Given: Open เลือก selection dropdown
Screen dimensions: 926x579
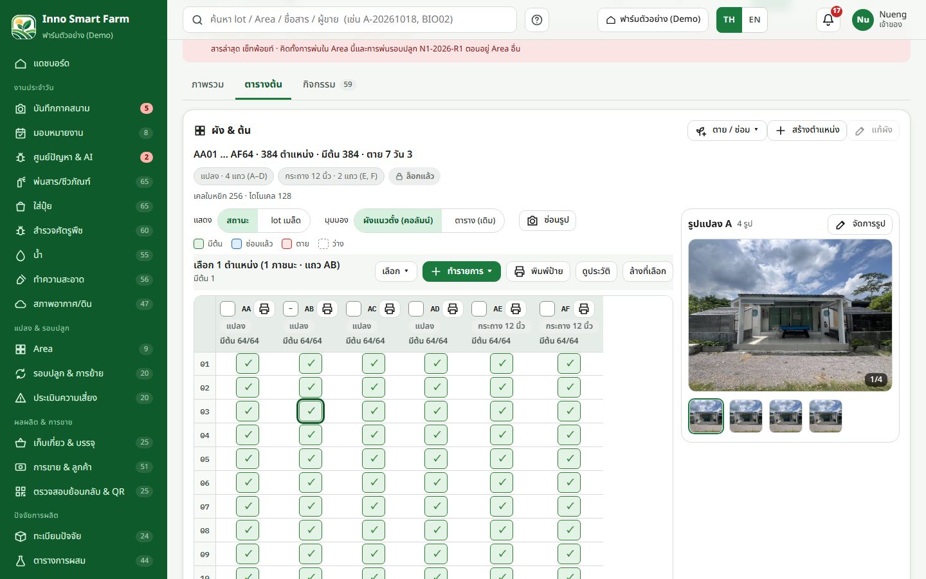Looking at the screenshot, I should (x=395, y=271).
